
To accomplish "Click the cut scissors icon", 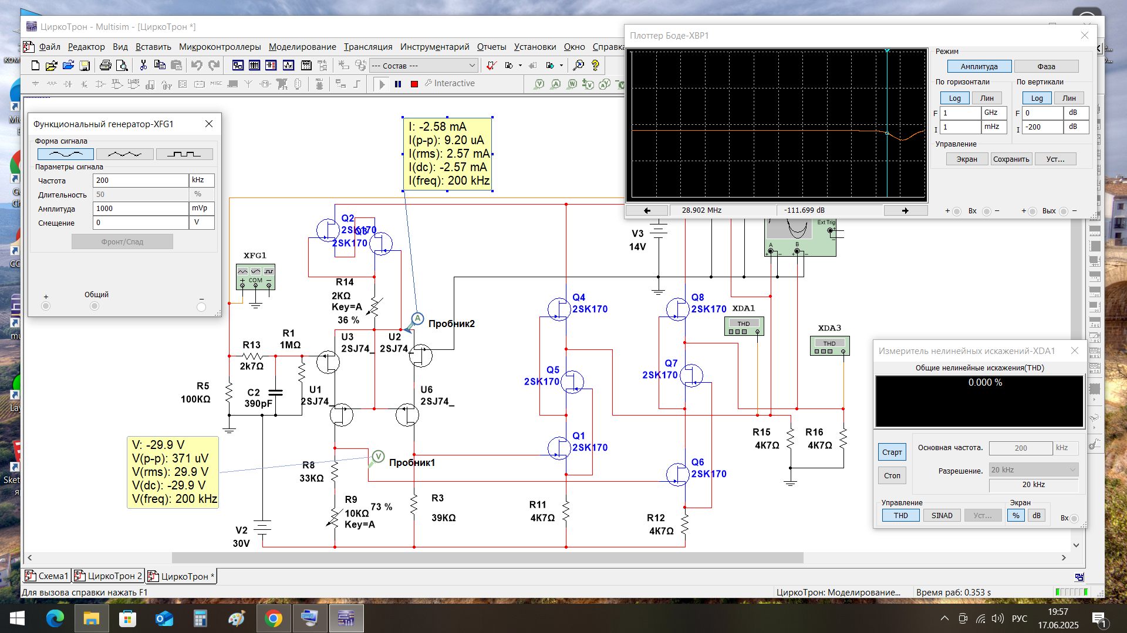I will click(x=143, y=65).
